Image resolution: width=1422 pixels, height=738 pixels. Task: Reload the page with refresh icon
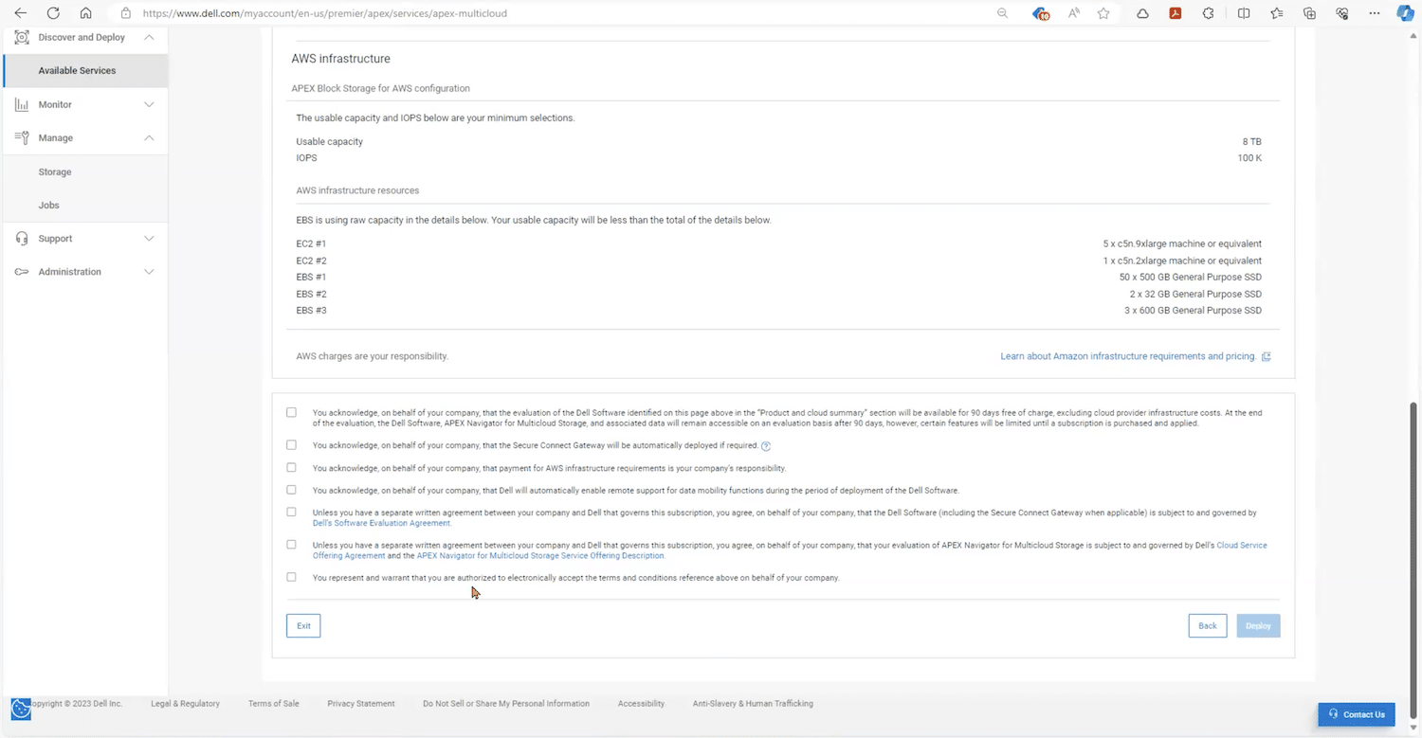[x=53, y=13]
